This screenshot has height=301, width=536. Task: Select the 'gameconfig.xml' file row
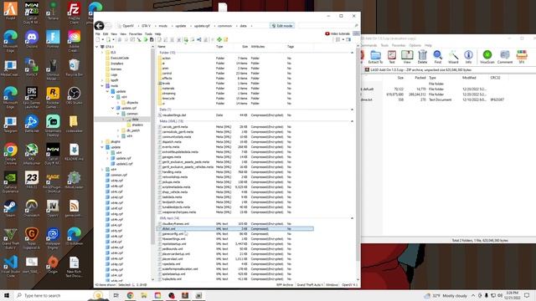tap(235, 234)
